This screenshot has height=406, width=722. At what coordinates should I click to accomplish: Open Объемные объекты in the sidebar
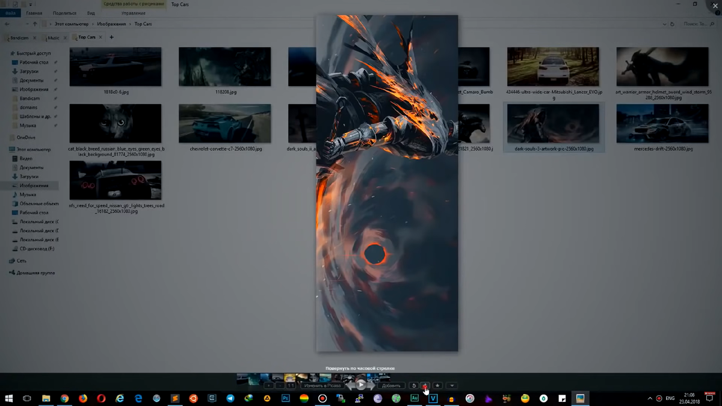39,204
